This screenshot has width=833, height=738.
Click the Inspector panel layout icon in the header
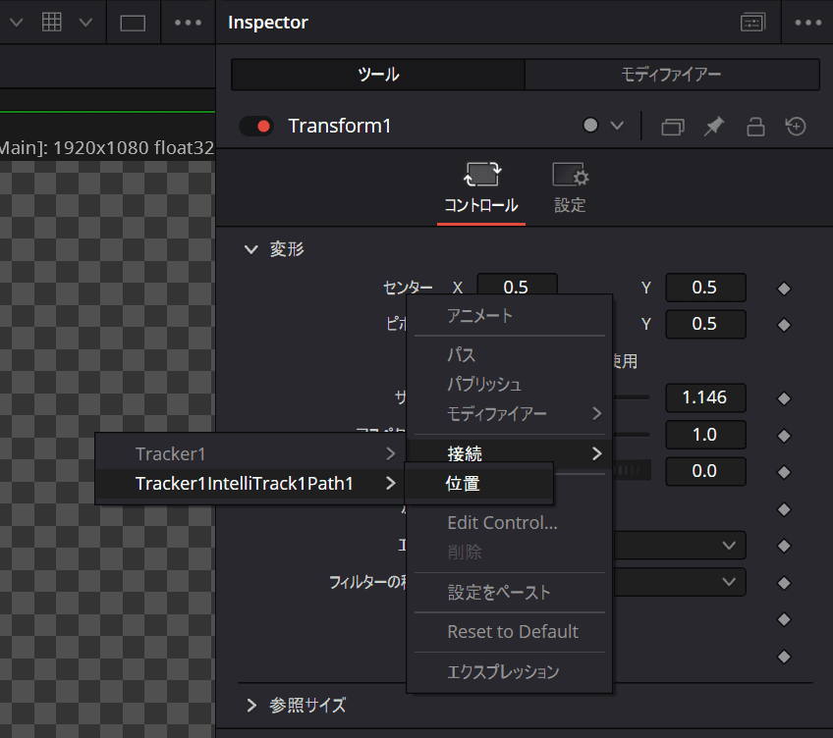click(752, 23)
